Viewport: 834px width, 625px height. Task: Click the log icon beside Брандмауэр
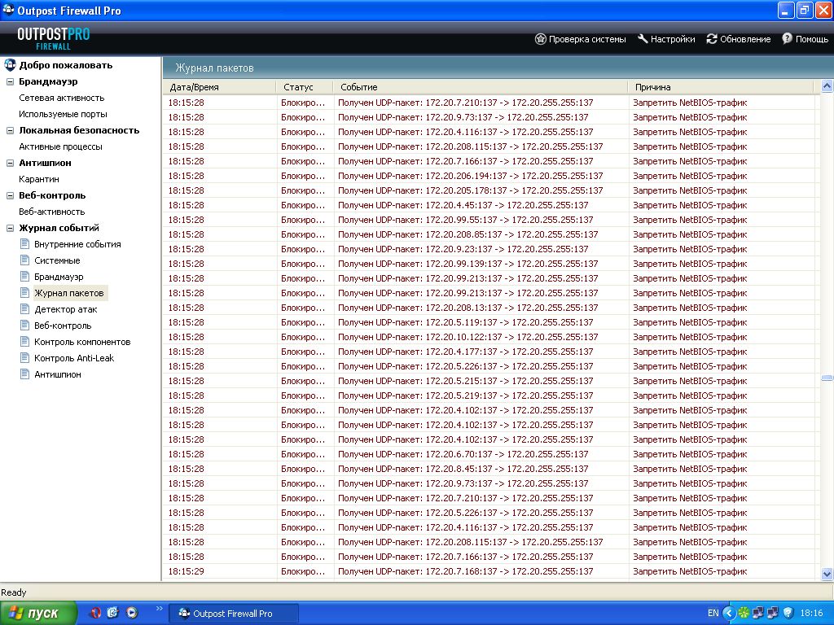click(x=24, y=277)
